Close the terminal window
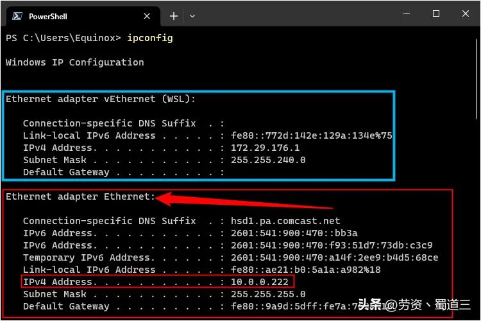Viewport: 481px width, 321px height. point(466,13)
